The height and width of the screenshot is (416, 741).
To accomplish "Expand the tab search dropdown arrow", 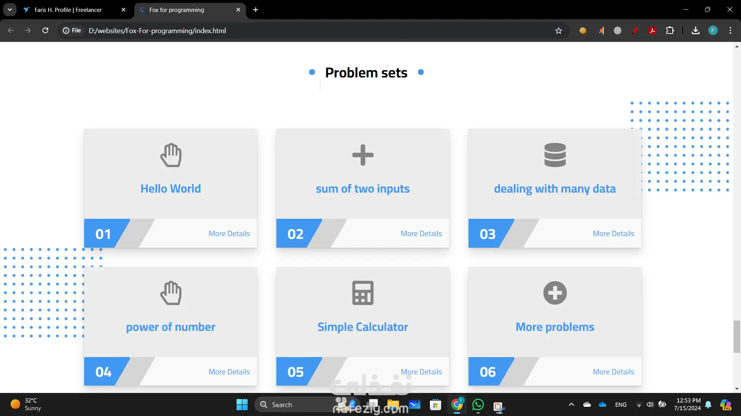I will tap(10, 10).
